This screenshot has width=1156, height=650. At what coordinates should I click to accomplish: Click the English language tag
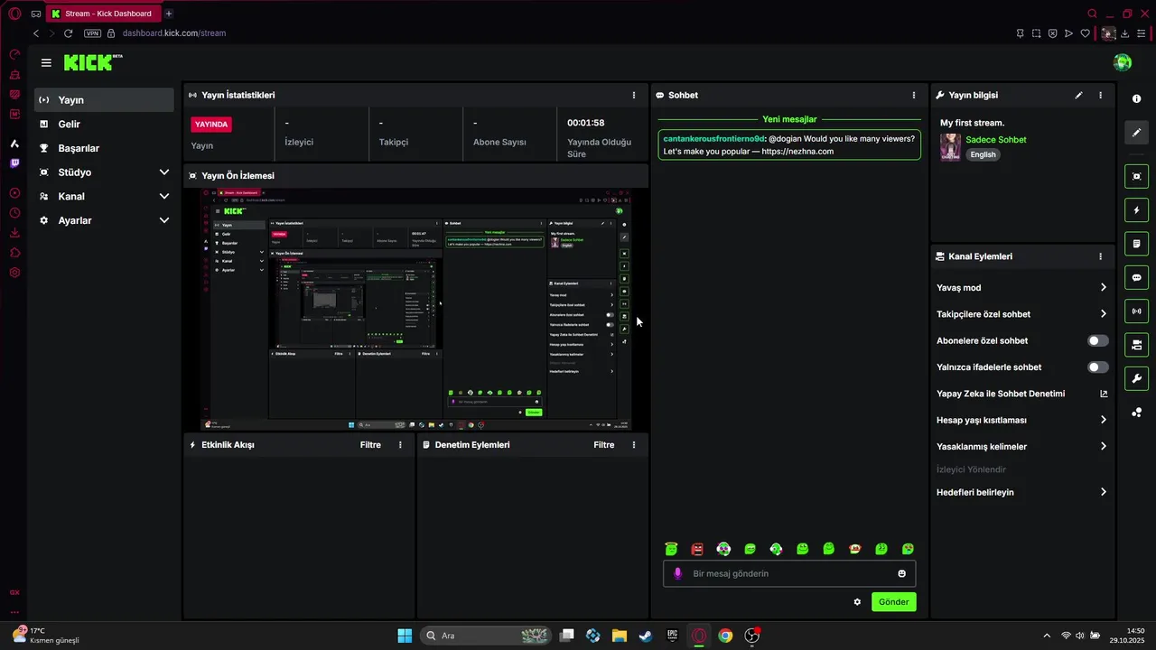point(983,154)
